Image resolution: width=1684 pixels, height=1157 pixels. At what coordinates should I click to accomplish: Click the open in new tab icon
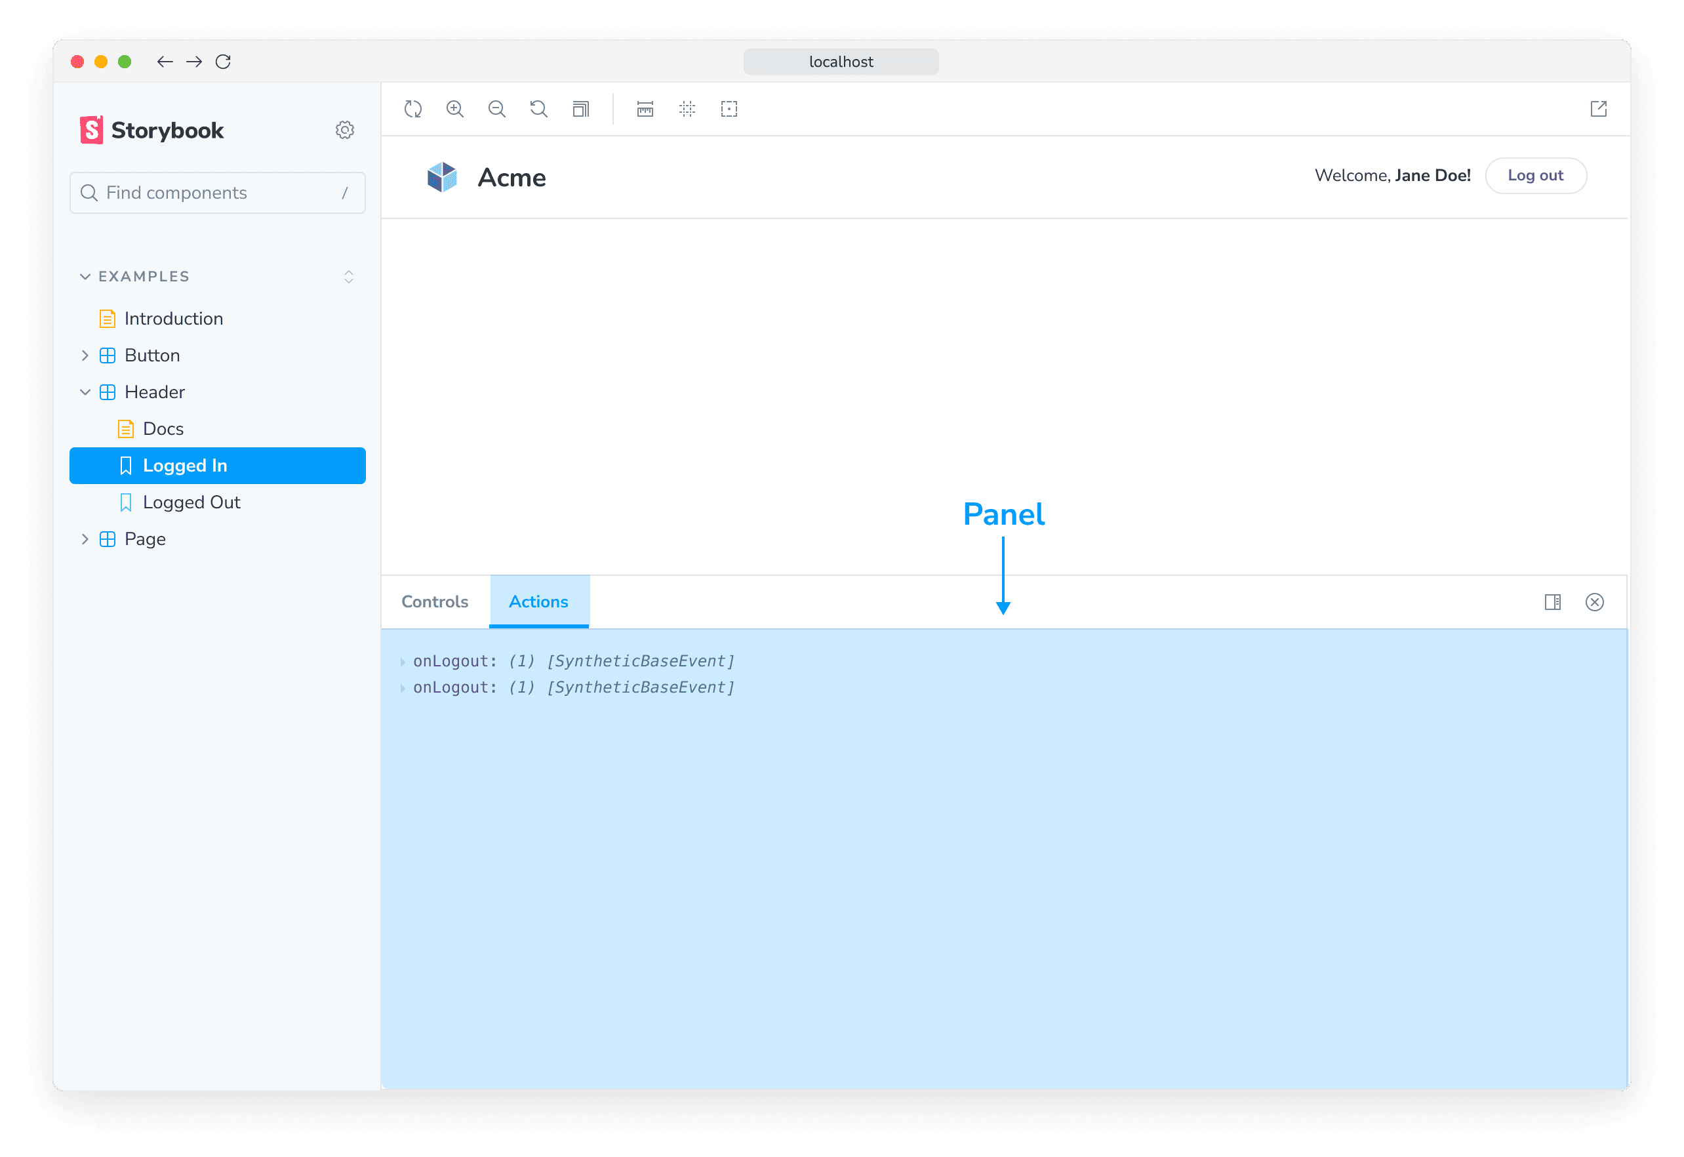1598,109
